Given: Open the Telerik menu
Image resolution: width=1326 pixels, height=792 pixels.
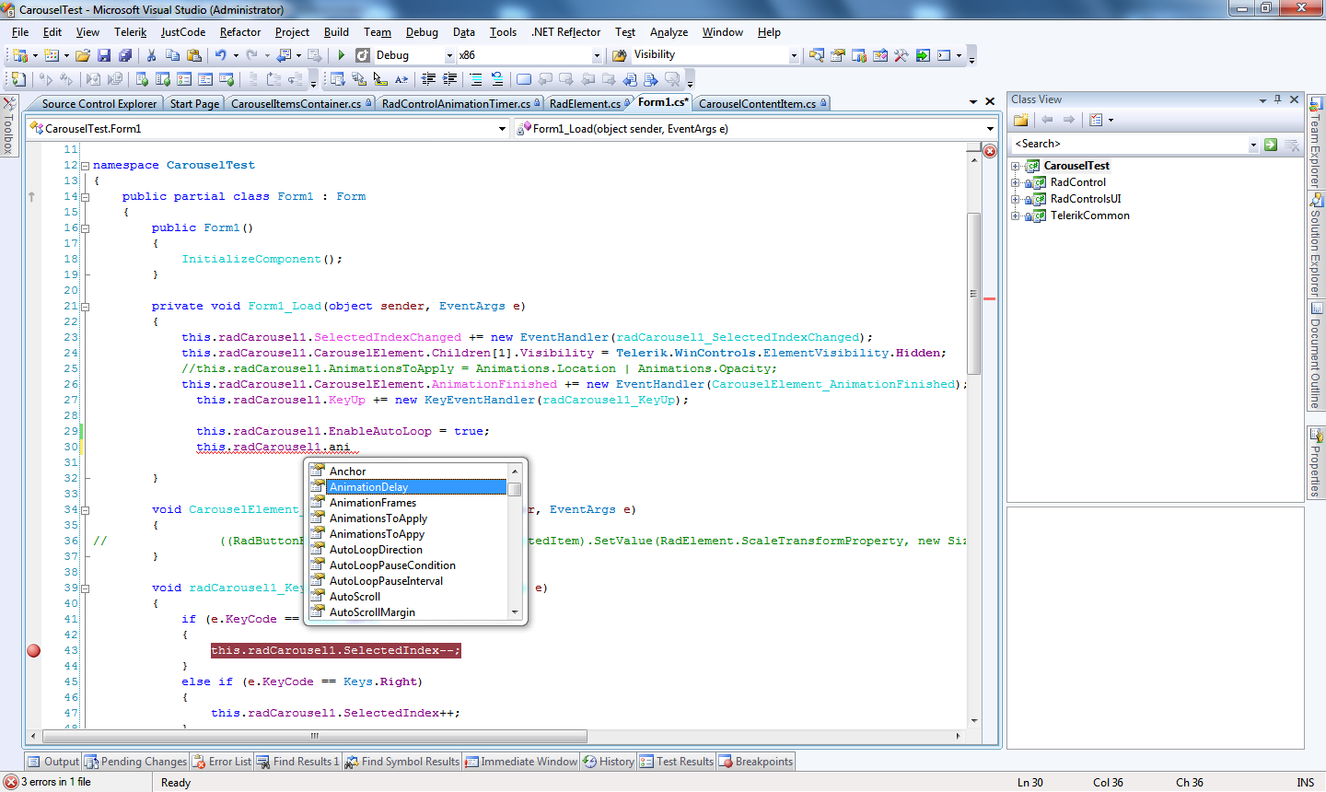Looking at the screenshot, I should click(x=130, y=32).
